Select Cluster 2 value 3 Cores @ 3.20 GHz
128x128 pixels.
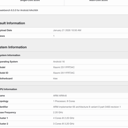[x=64, y=124]
